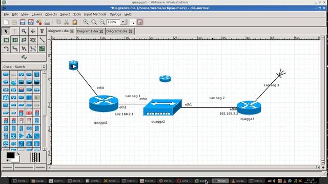Click the Save As icon
328x184 pixels.
(x=31, y=22)
